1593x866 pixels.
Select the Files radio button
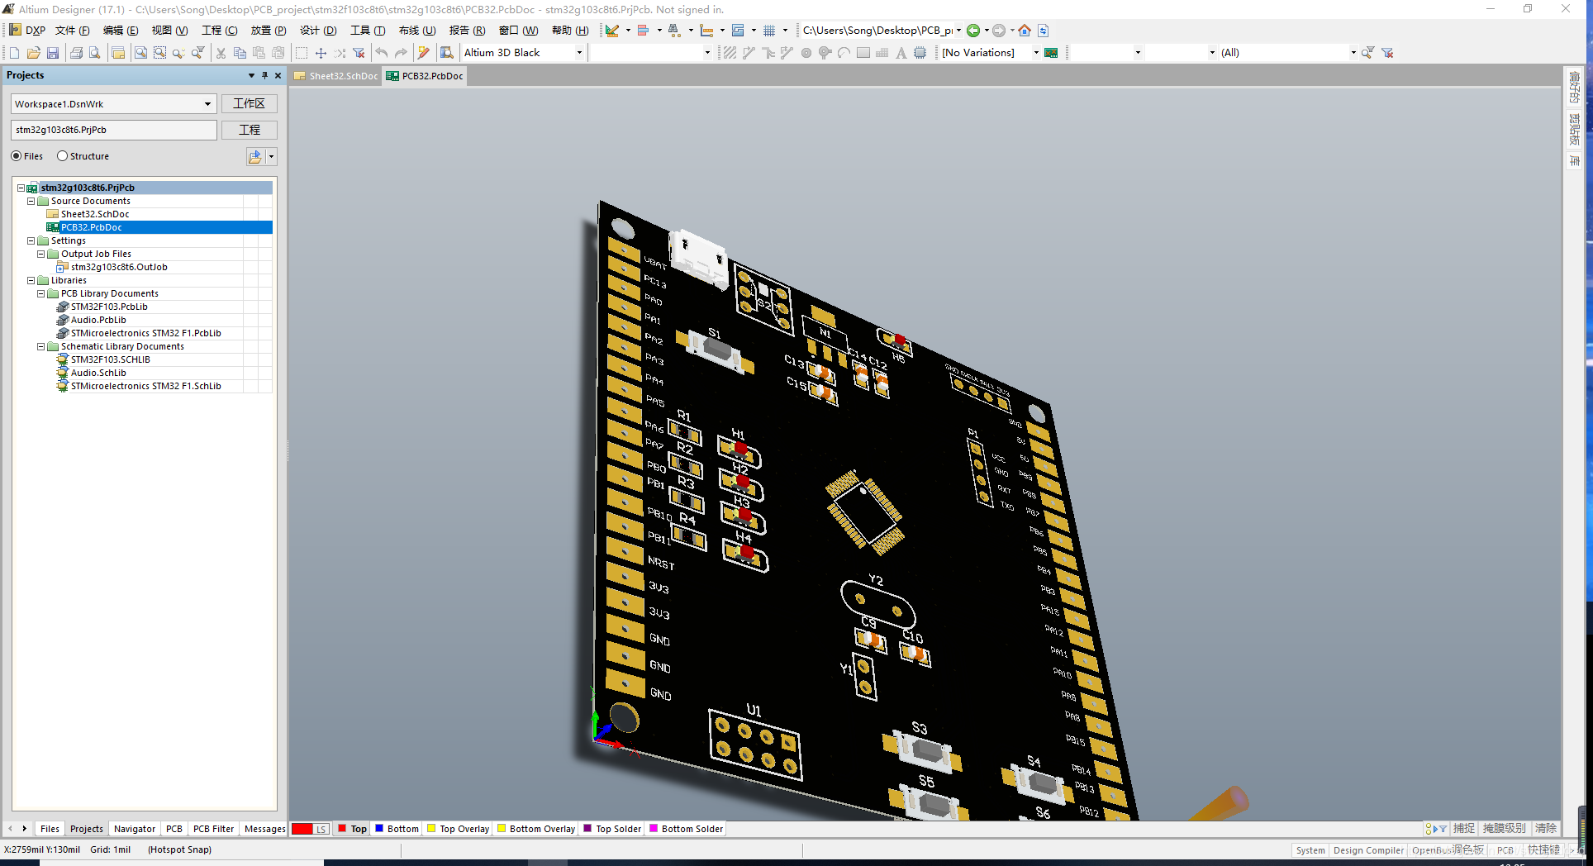pos(17,156)
